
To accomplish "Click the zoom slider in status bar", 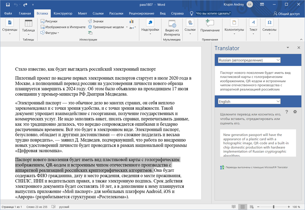I will click(273, 207).
